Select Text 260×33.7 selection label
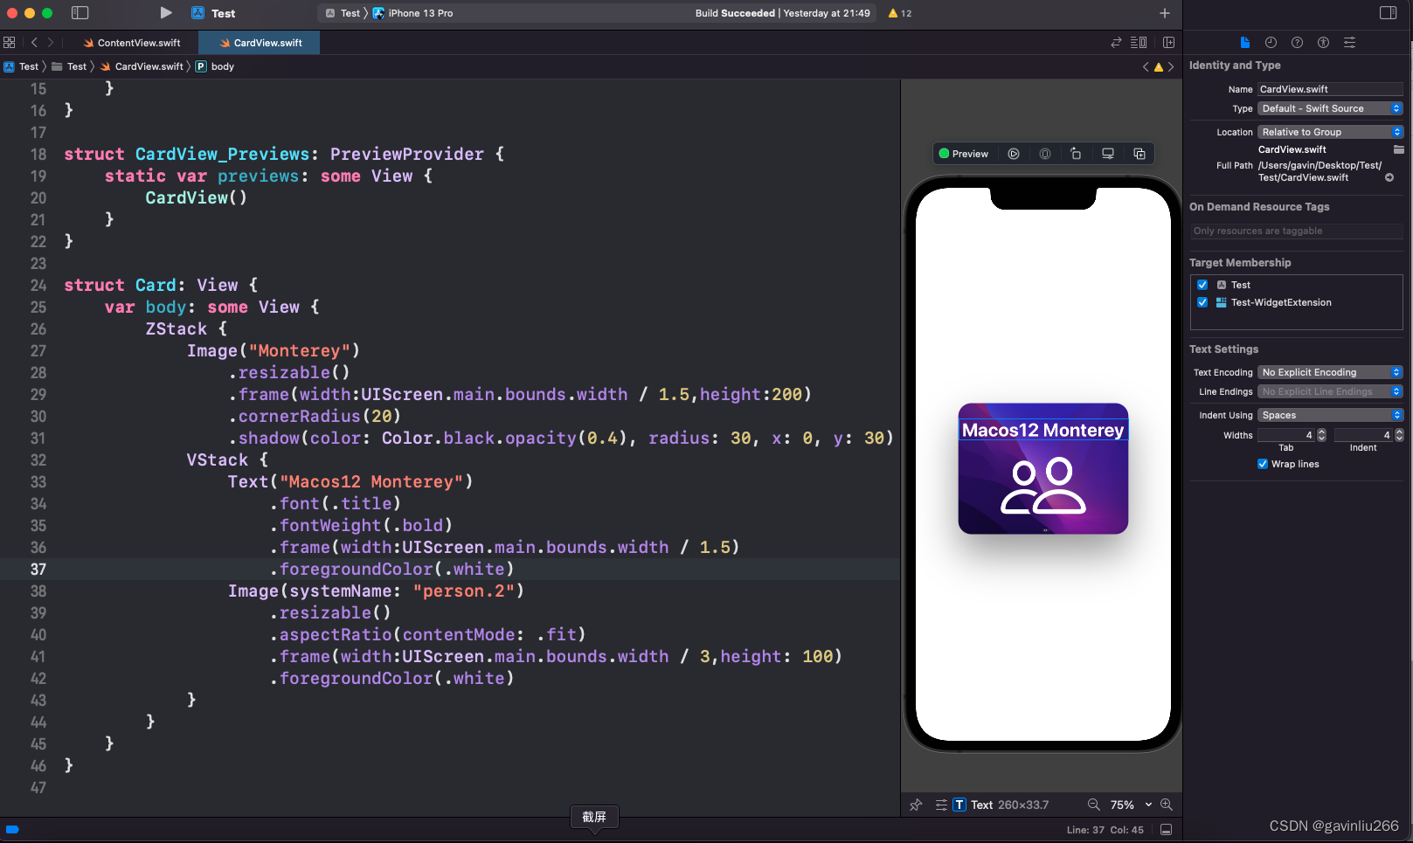This screenshot has width=1413, height=843. (x=1001, y=805)
